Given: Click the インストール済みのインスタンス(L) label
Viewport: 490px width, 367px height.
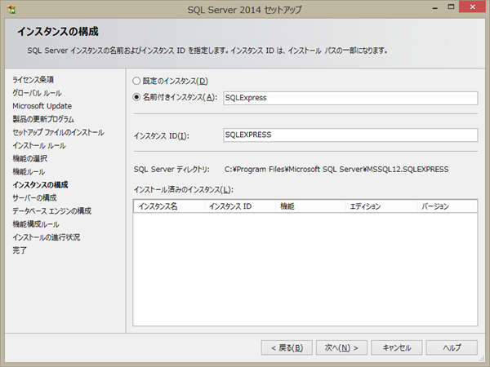Looking at the screenshot, I should (184, 190).
